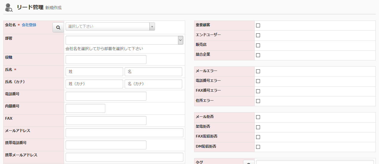Image resolution: width=379 pixels, height=164 pixels.
Task: Toggle the 電話番号エラー checkbox
Action: pos(258,81)
